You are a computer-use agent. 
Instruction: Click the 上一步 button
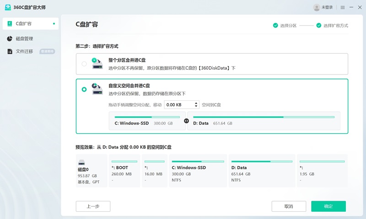pyautogui.click(x=93, y=206)
